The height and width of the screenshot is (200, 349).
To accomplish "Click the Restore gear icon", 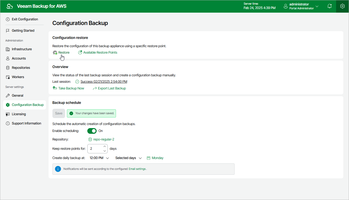I will (55, 53).
